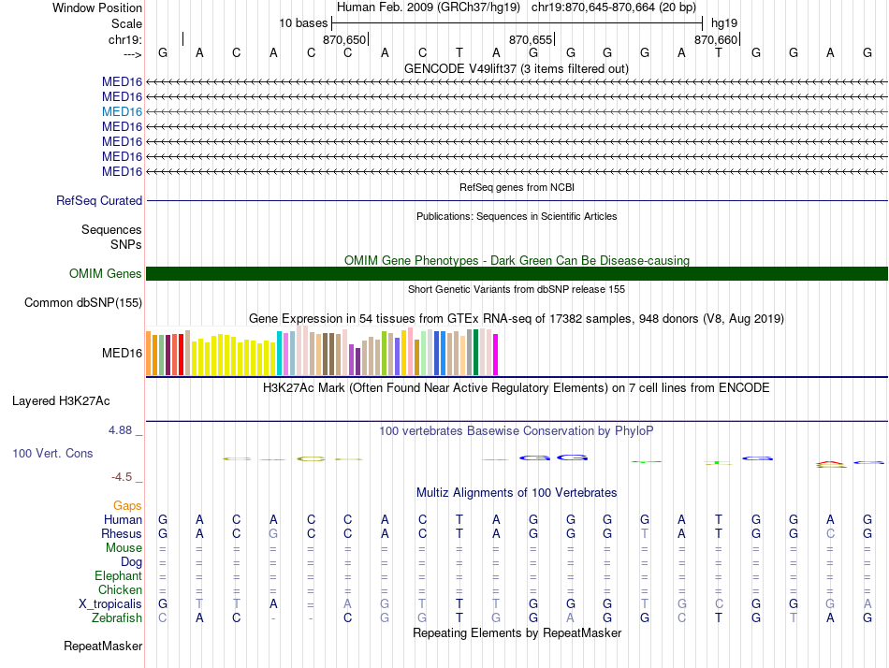This screenshot has height=668, width=889.
Task: Open the RepeatMasker track label
Action: pos(103,646)
